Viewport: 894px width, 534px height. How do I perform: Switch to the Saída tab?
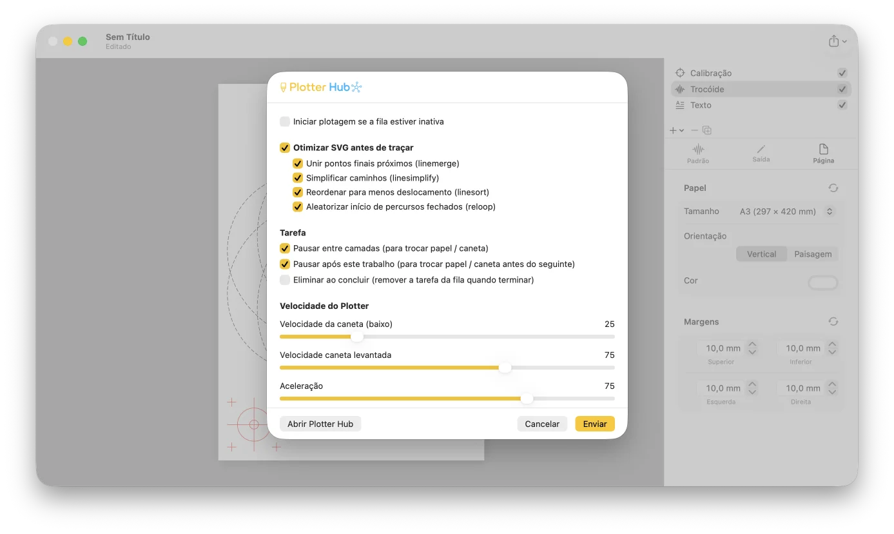tap(761, 153)
